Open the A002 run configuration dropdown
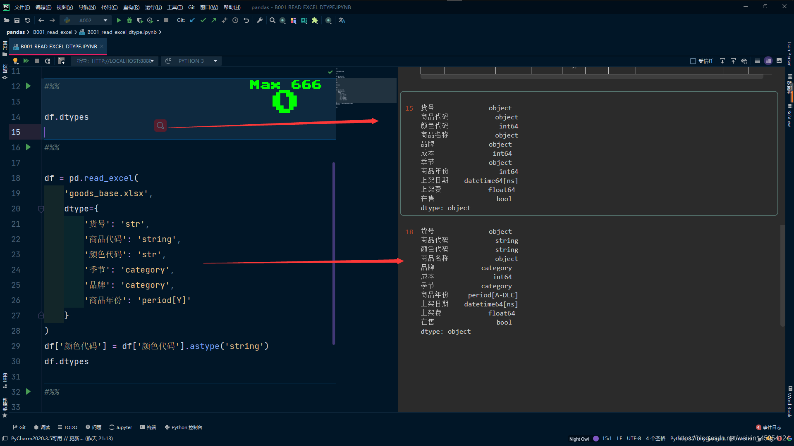 coord(86,20)
